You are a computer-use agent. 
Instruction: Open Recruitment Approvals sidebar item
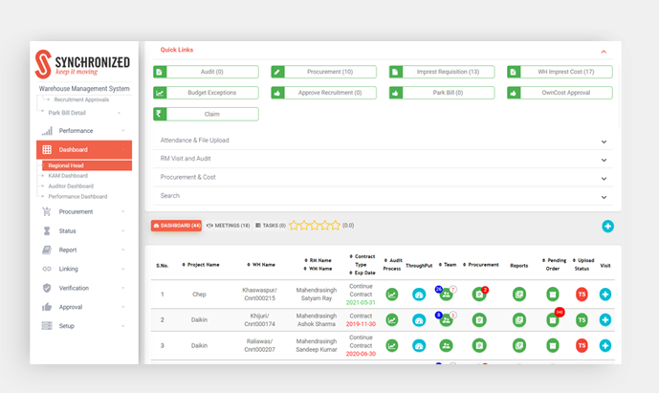(81, 99)
